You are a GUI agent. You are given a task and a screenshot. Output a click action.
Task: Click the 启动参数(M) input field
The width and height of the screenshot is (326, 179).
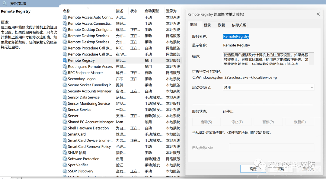(271, 148)
